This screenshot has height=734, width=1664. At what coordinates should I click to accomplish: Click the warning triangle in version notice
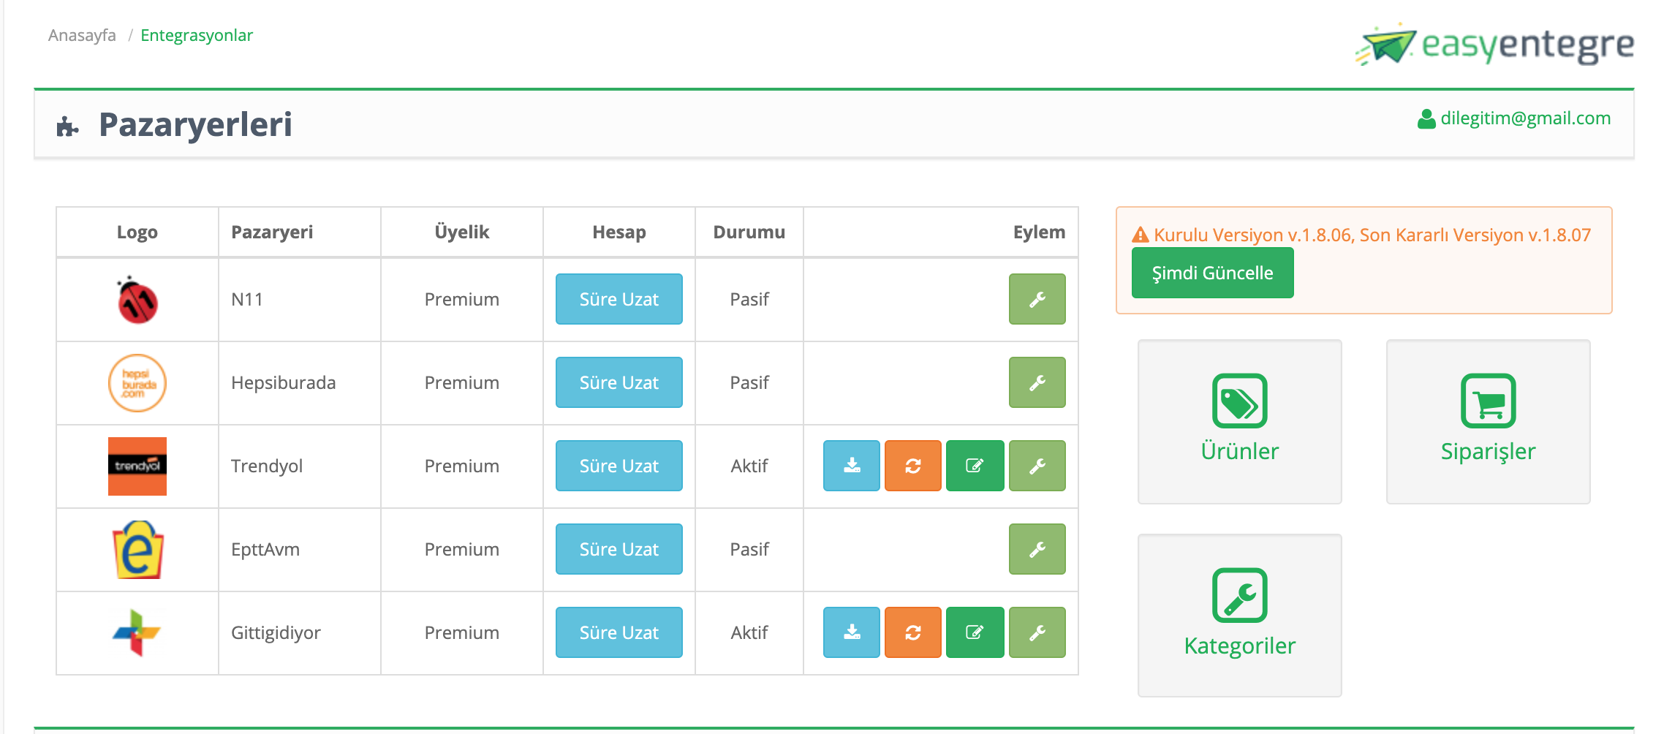[x=1140, y=235]
